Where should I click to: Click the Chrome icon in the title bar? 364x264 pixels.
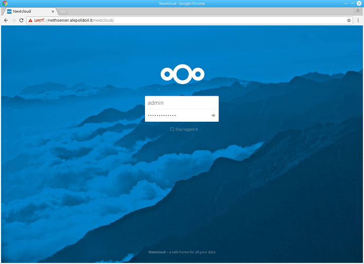click(5, 3)
